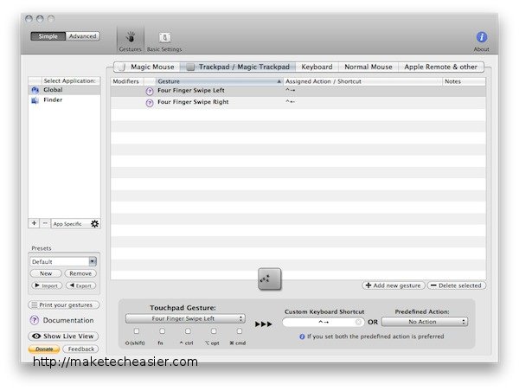Viewport: 519px width, 391px height.
Task: Click the Custom Keyboard Shortcut field
Action: (x=323, y=322)
